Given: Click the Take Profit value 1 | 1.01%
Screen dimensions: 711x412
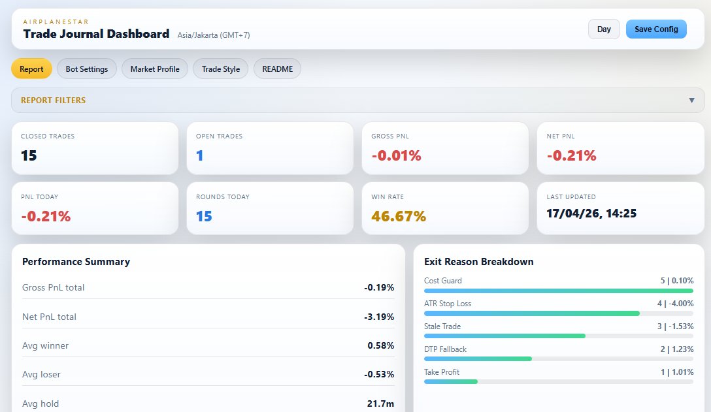Looking at the screenshot, I should pyautogui.click(x=676, y=372).
